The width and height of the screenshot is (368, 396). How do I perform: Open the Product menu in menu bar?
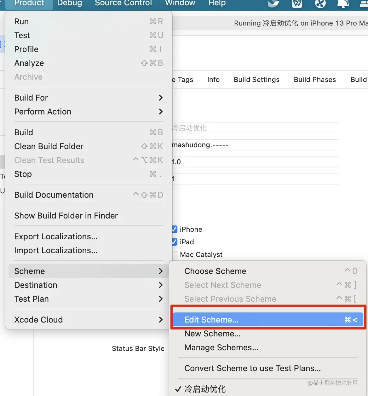pyautogui.click(x=29, y=3)
